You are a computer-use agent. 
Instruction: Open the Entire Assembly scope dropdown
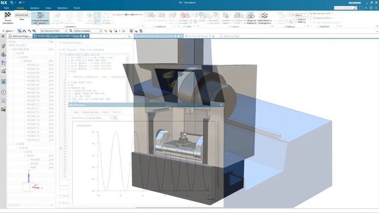pos(88,31)
